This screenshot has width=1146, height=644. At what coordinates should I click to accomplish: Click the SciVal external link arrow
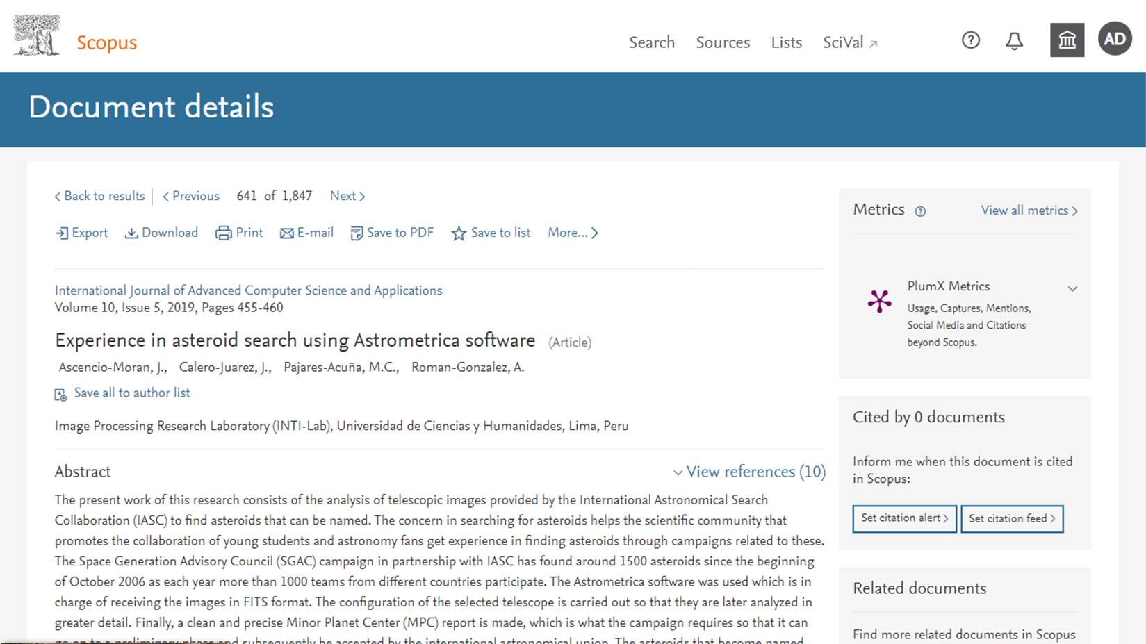[x=874, y=44]
